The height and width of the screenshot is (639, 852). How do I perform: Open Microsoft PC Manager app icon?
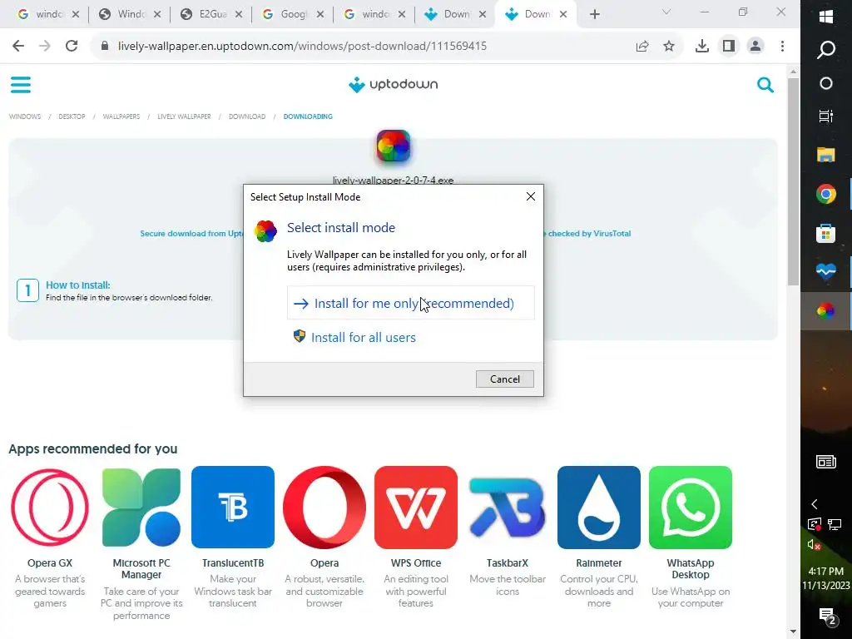click(x=141, y=507)
